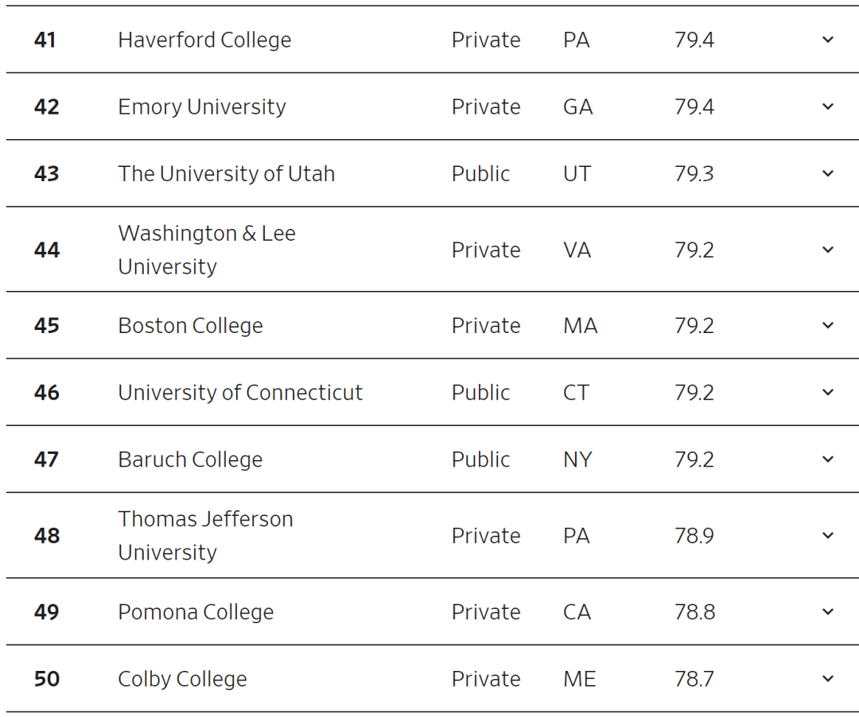Click the University of Connecticut name
The width and height of the screenshot is (859, 717).
240,392
